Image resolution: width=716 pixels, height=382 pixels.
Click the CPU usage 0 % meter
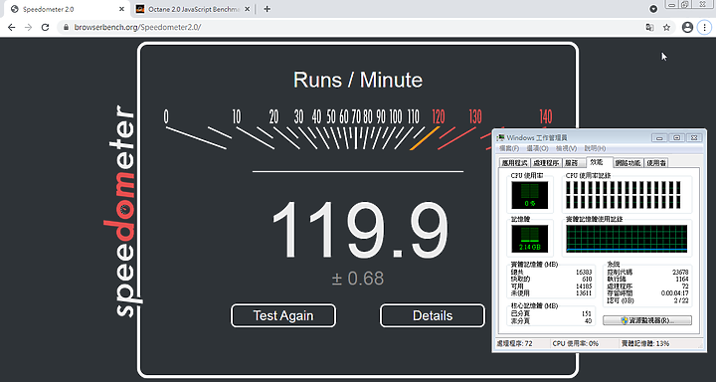530,195
